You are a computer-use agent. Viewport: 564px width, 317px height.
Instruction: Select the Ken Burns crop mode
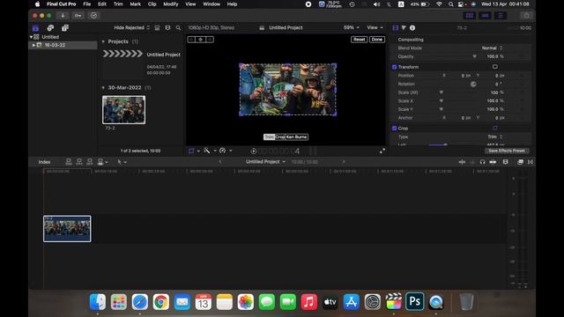pyautogui.click(x=296, y=137)
